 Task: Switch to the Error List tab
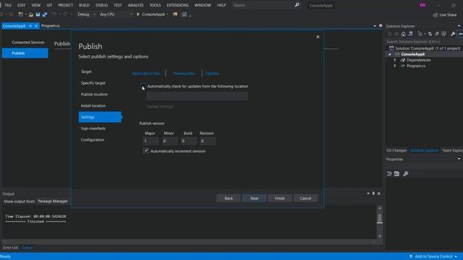(x=10, y=248)
